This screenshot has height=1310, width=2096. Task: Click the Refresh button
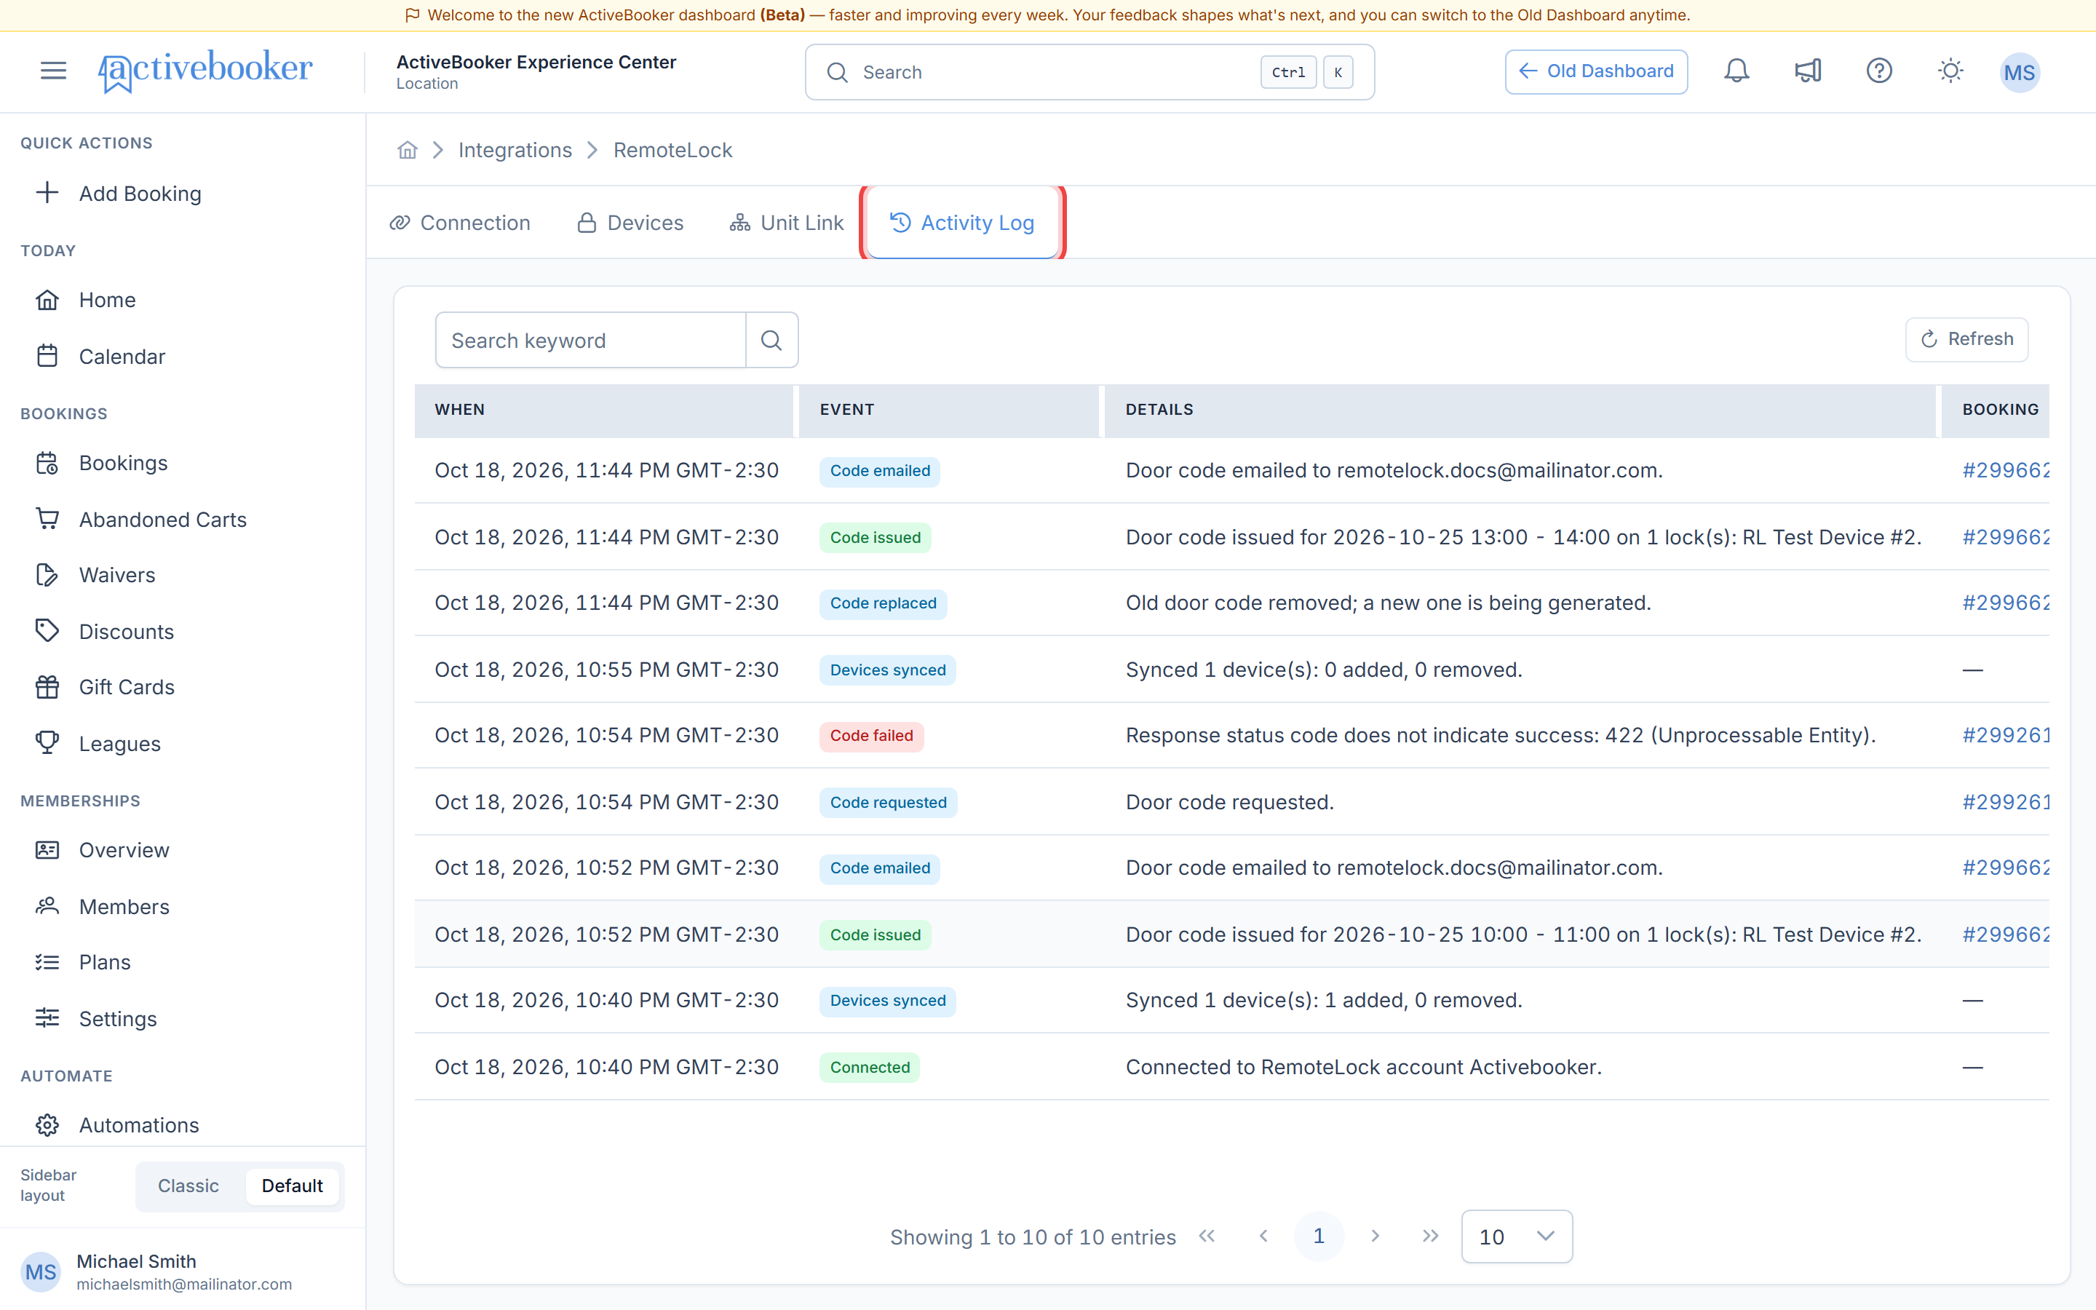coord(1966,338)
